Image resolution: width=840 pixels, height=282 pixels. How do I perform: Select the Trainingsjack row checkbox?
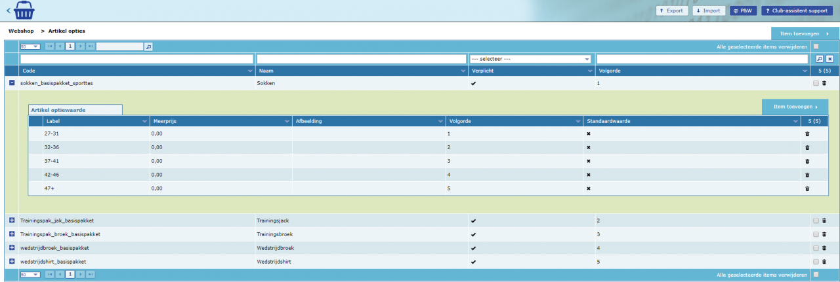point(816,220)
